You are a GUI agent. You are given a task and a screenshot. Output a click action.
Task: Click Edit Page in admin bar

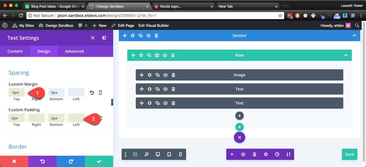tap(123, 26)
